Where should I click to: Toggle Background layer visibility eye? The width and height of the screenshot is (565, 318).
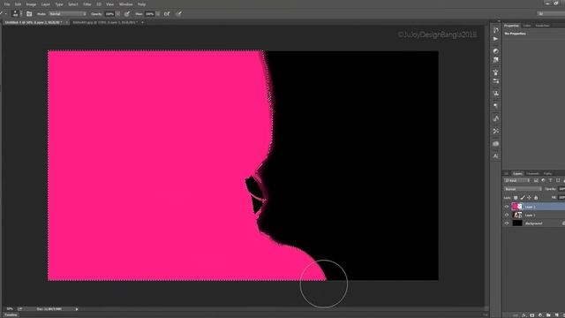click(x=507, y=223)
